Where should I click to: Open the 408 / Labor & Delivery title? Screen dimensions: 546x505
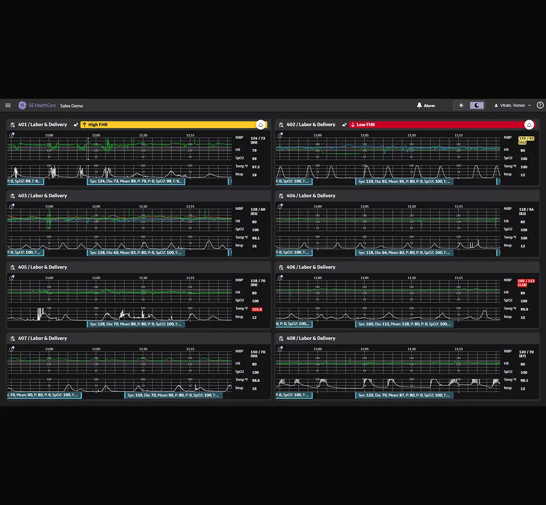click(311, 338)
